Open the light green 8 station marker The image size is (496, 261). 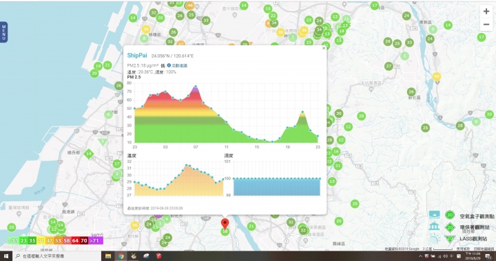(x=144, y=38)
